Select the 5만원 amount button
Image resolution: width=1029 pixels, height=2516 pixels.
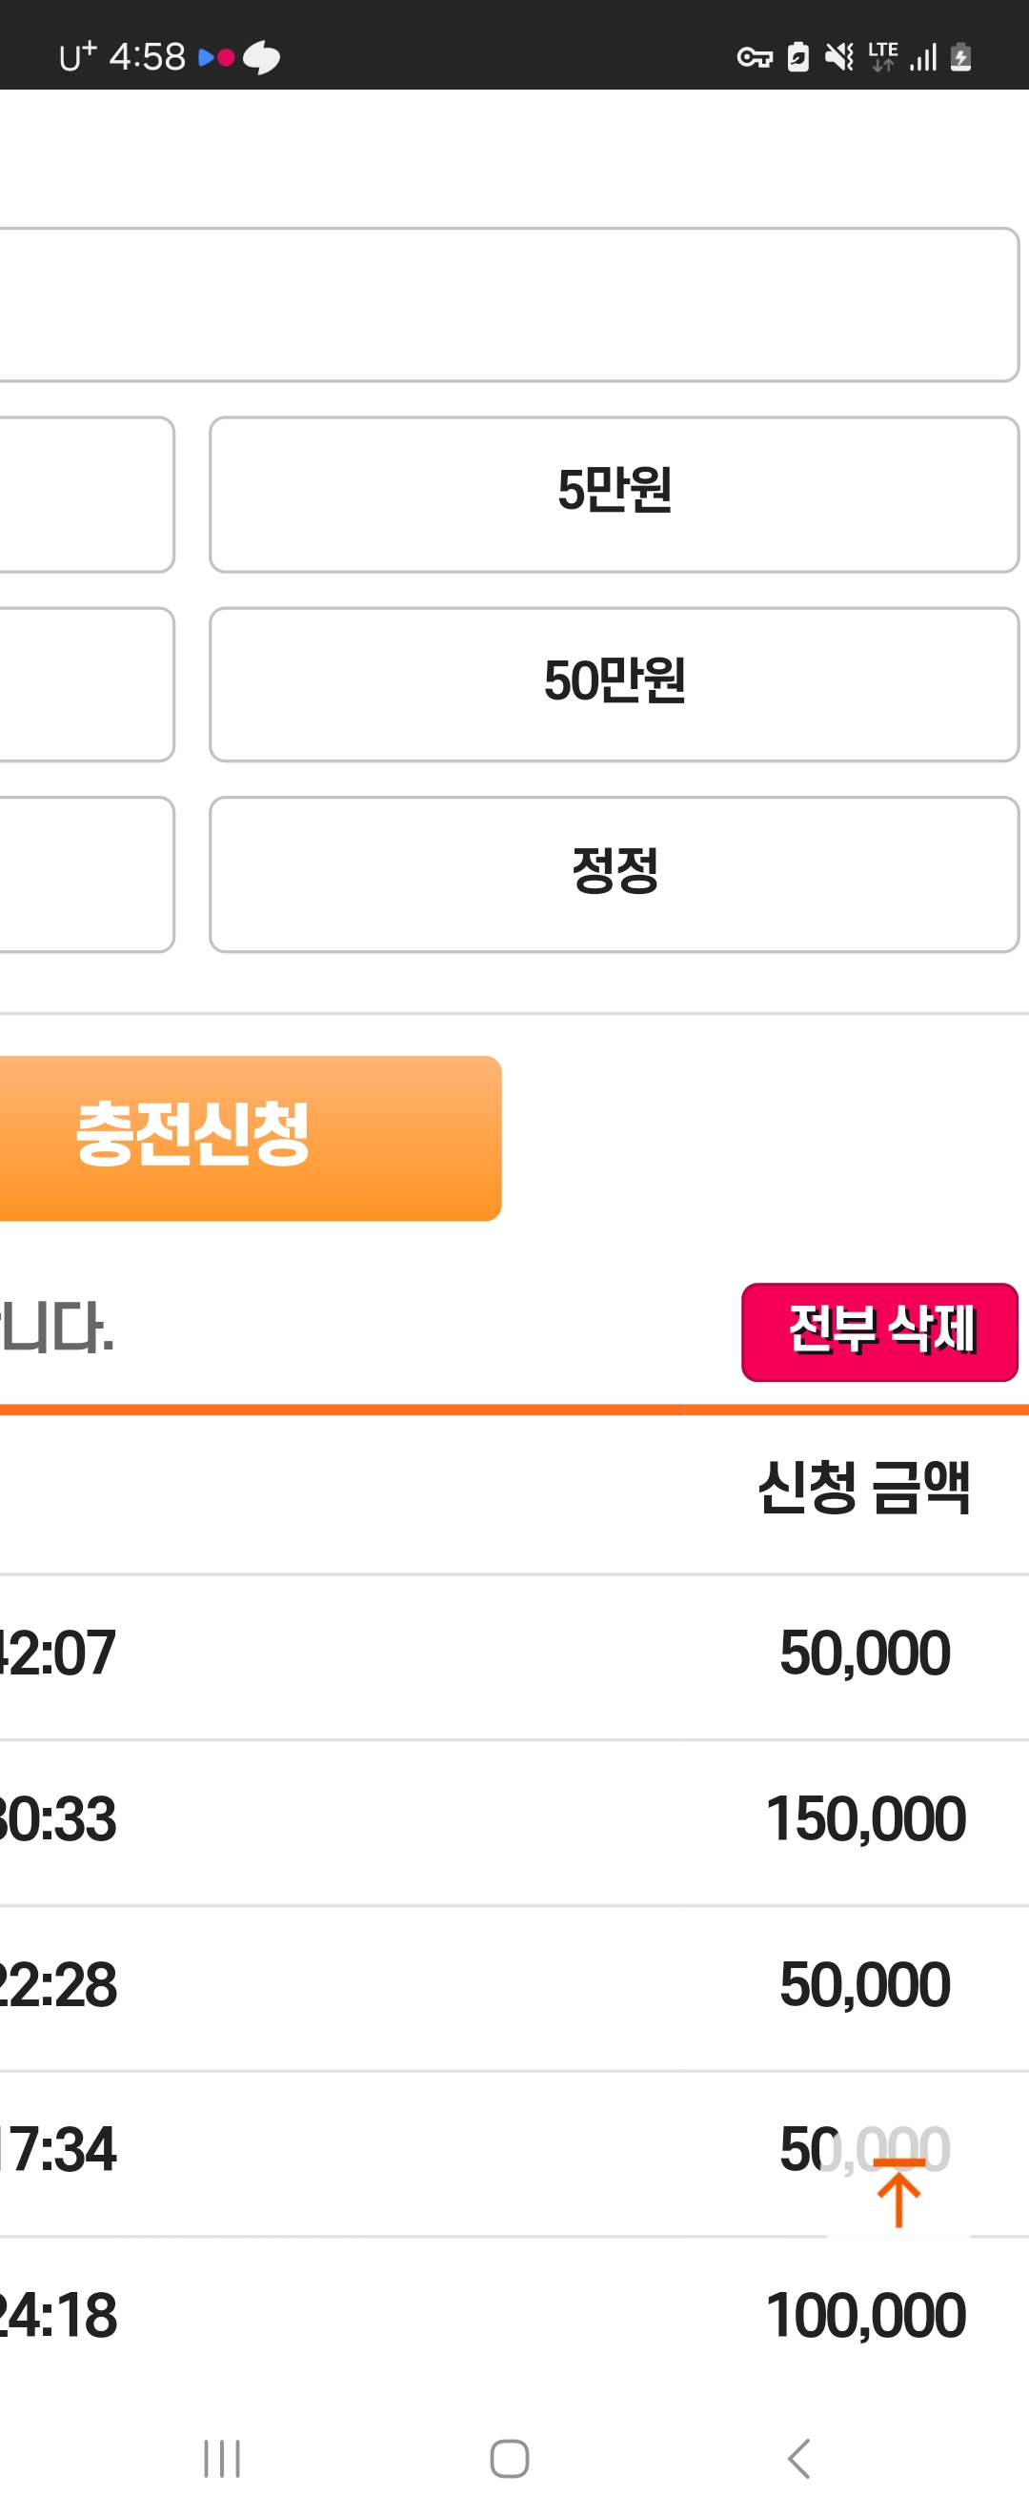pos(615,495)
